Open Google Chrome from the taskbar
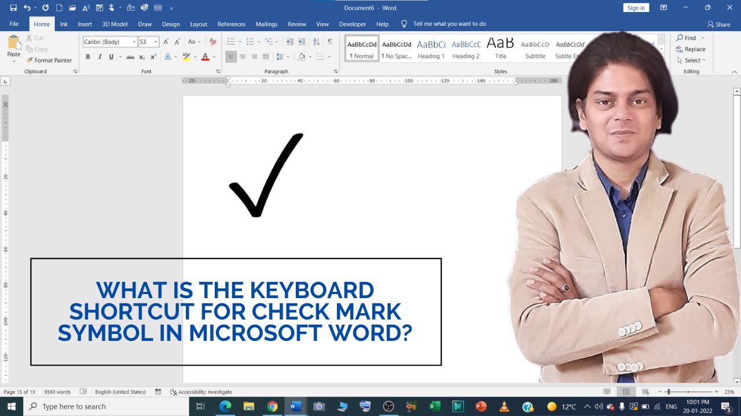Screen dimensions: 741x416 tap(272, 406)
